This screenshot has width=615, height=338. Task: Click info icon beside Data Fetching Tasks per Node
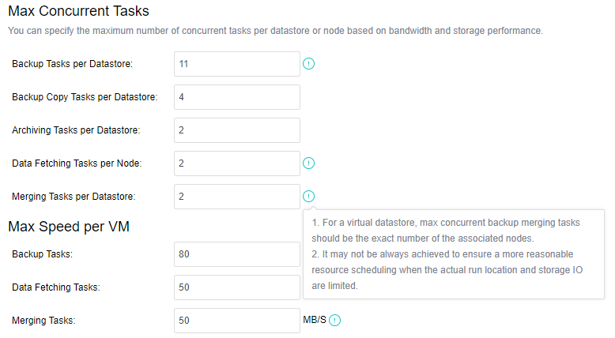point(309,163)
